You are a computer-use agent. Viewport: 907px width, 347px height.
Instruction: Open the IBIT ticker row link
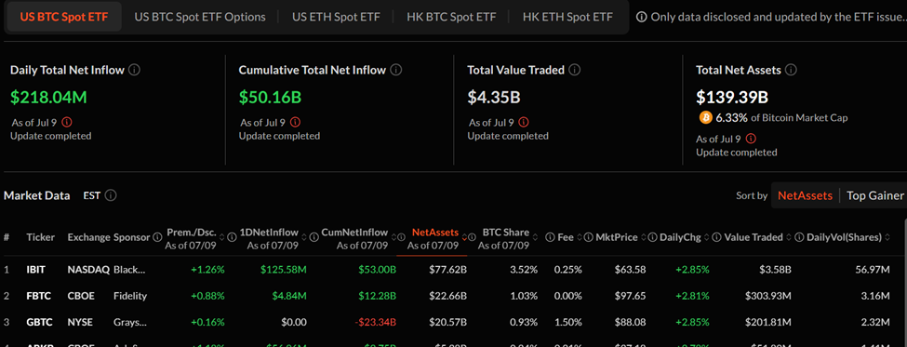(x=36, y=270)
